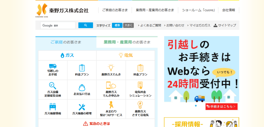264x127 pixels.
Task: Set text size to 大きく
Action: [x=128, y=25]
